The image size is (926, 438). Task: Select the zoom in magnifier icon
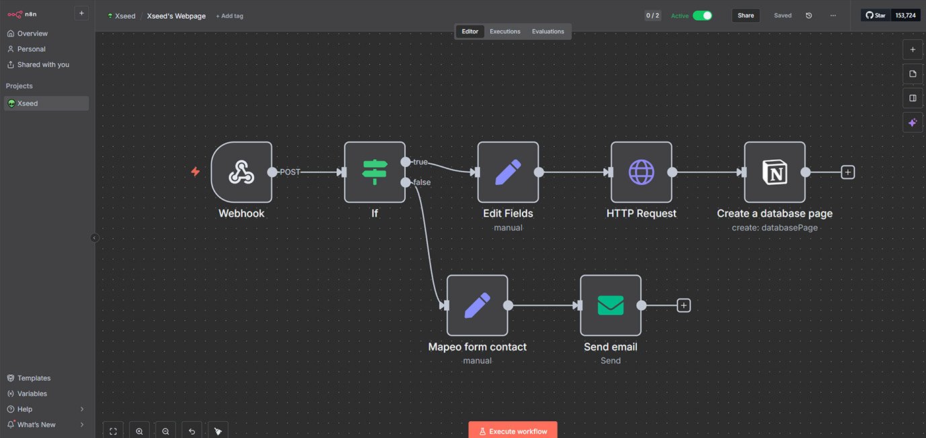click(139, 430)
